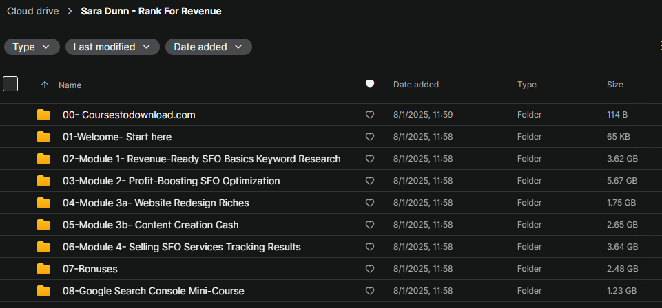Open 06-Module 4- Selling SEO Services Tracking Results
Image resolution: width=662 pixels, height=308 pixels.
[182, 247]
